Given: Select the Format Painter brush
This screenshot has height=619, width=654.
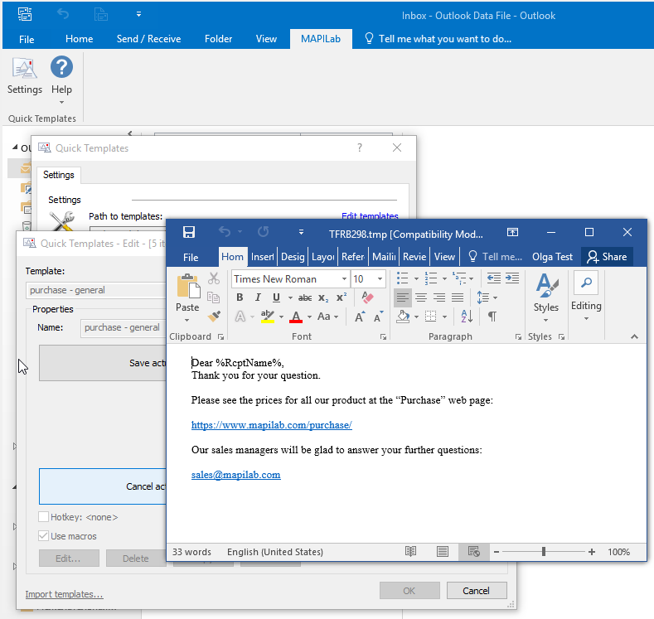Looking at the screenshot, I should click(214, 317).
